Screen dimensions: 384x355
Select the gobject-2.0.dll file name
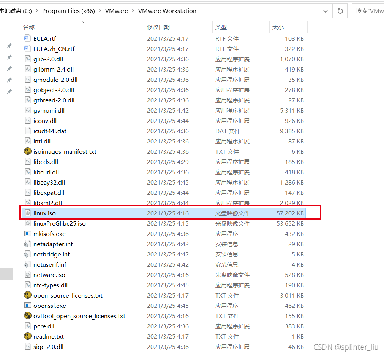54,90
